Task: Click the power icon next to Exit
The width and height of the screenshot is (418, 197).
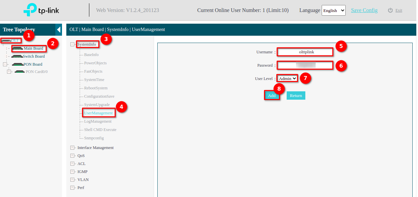Action: 390,10
